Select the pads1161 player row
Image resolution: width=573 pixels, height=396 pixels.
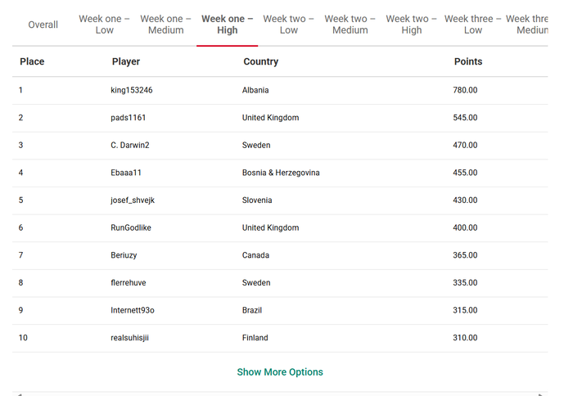[280, 118]
